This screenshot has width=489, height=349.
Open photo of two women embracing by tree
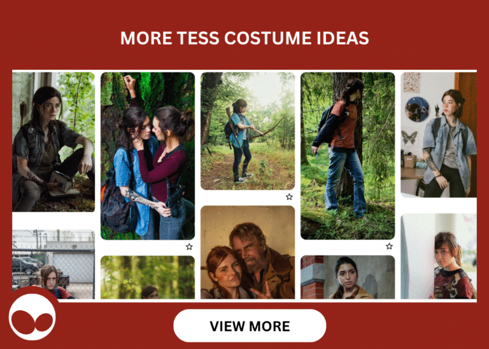click(x=148, y=156)
